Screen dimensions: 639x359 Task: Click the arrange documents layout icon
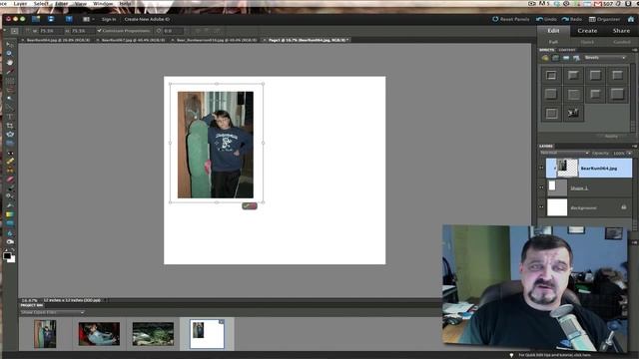pyautogui.click(x=87, y=19)
